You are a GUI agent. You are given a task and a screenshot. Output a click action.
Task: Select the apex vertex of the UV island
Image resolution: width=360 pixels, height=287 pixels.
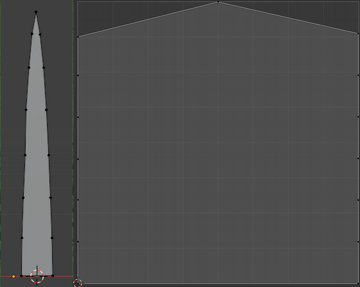click(218, 2)
